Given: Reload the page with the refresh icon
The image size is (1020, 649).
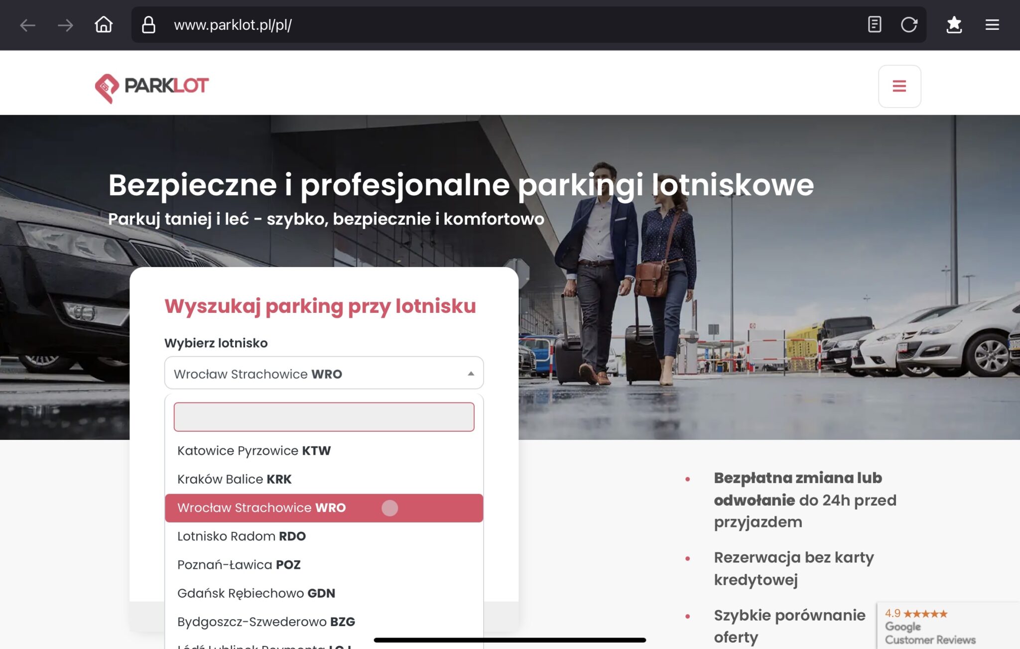Looking at the screenshot, I should click(909, 24).
